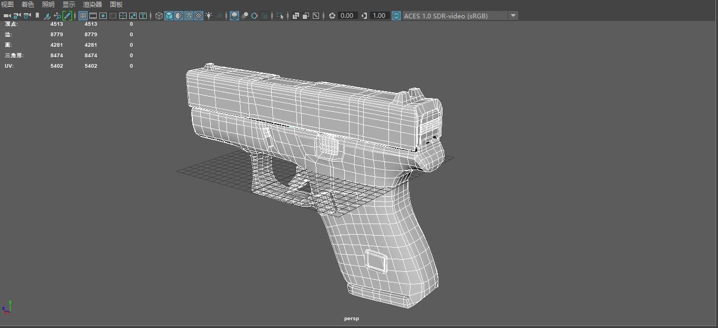
Task: Click the Exposure aperture icon
Action: click(332, 16)
